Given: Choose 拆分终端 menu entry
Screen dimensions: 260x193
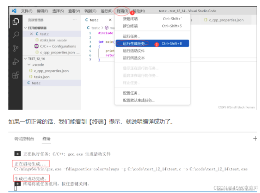Looking at the screenshot, I should 152,26.
